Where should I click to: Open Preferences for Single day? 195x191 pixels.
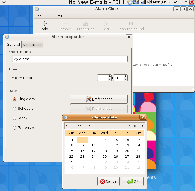[x=99, y=99]
